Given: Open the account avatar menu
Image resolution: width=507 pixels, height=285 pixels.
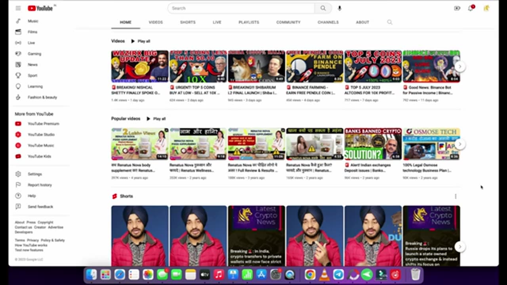Looking at the screenshot, I should (x=486, y=8).
